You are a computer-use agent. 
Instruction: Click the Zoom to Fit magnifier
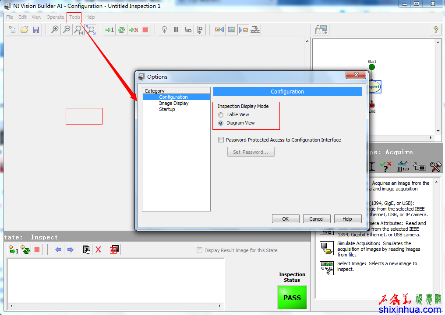(91, 29)
